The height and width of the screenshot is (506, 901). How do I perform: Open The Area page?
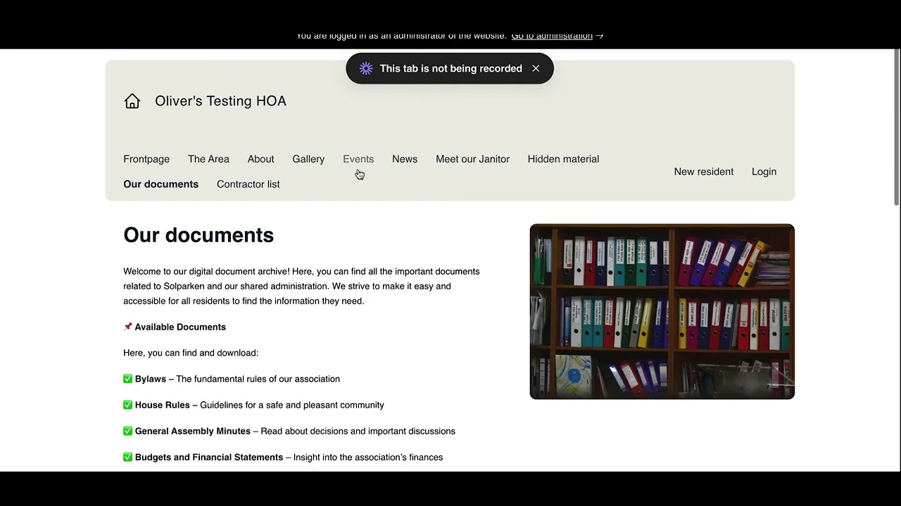(208, 159)
